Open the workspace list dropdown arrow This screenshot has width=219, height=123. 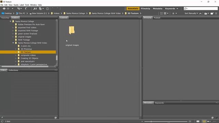[177, 9]
